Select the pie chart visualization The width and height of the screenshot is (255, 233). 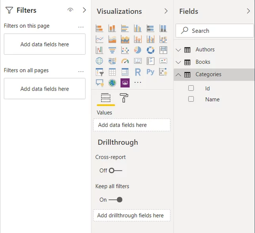(x=137, y=50)
